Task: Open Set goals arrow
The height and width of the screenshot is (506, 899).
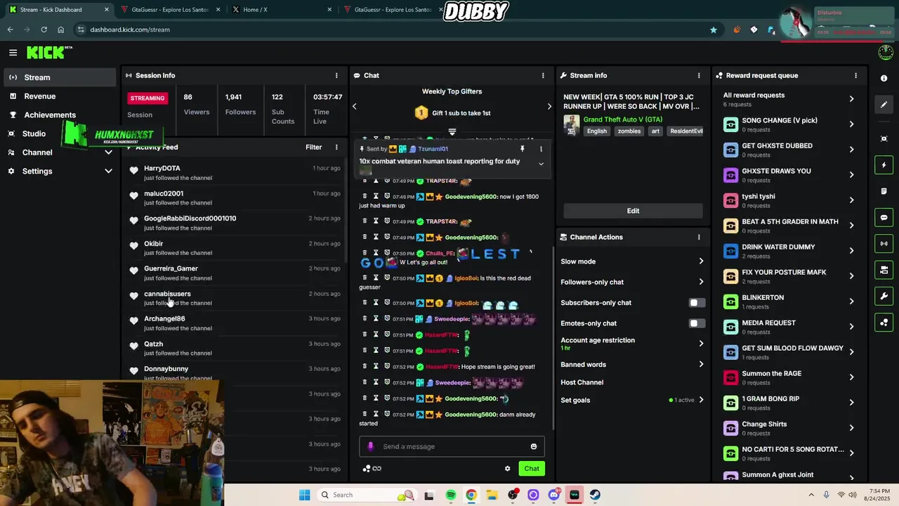Action: tap(701, 400)
